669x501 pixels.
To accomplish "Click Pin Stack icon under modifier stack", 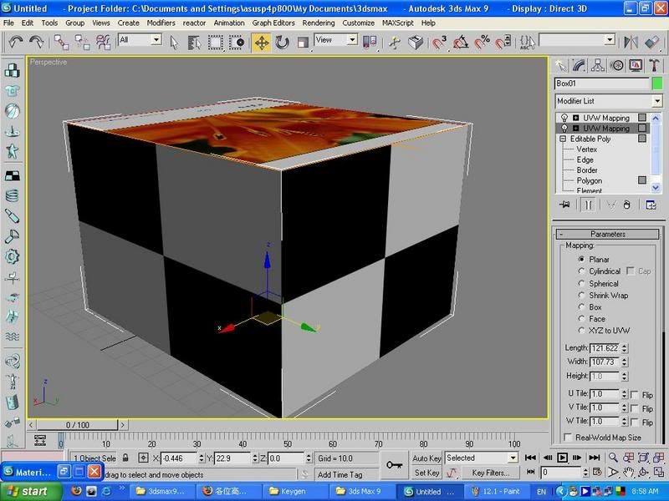I will (x=564, y=205).
